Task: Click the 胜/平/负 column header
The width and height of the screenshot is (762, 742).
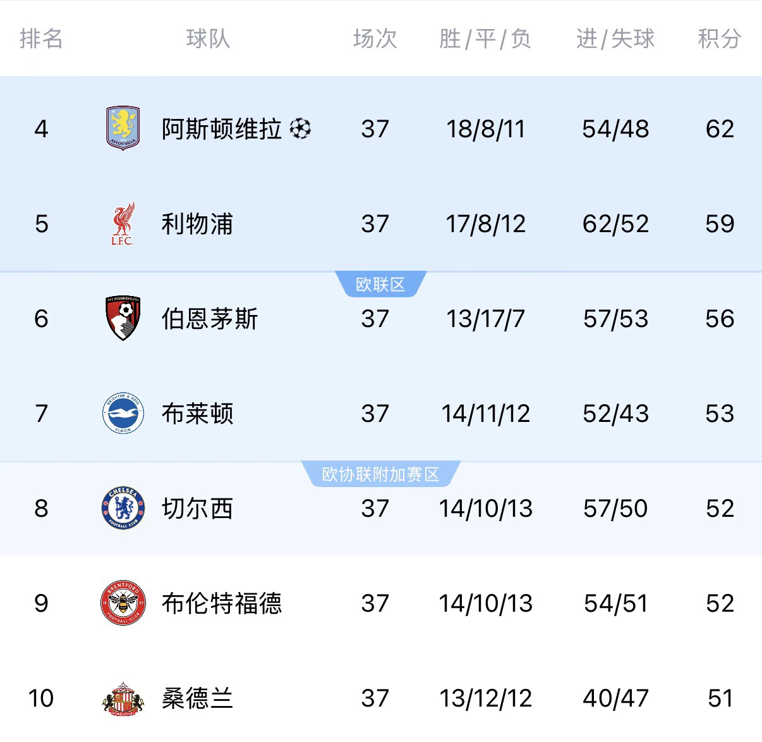Action: [x=485, y=39]
